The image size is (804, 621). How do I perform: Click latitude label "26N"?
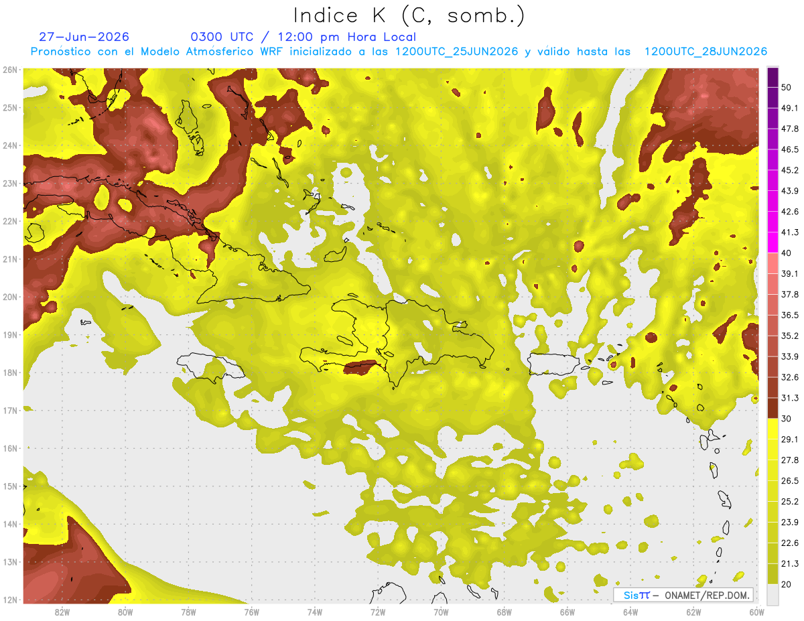point(10,70)
